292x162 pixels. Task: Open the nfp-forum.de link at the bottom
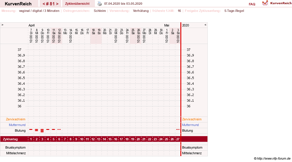[x=274, y=158]
